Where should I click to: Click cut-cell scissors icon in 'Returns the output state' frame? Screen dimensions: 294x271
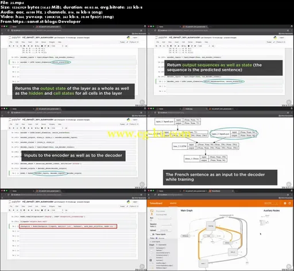point(17,46)
